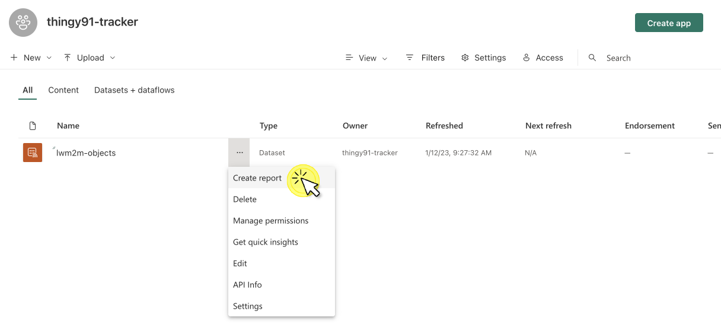Click the 1/12/23, 9:27:32 AM refreshed cell
This screenshot has width=721, height=333.
click(x=458, y=153)
